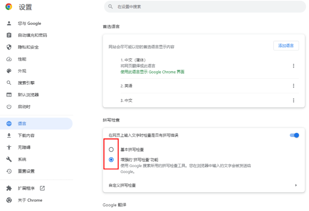Expand 自定义拼写检查 with the arrow
Viewport: 309px width, 211px height.
296,185
